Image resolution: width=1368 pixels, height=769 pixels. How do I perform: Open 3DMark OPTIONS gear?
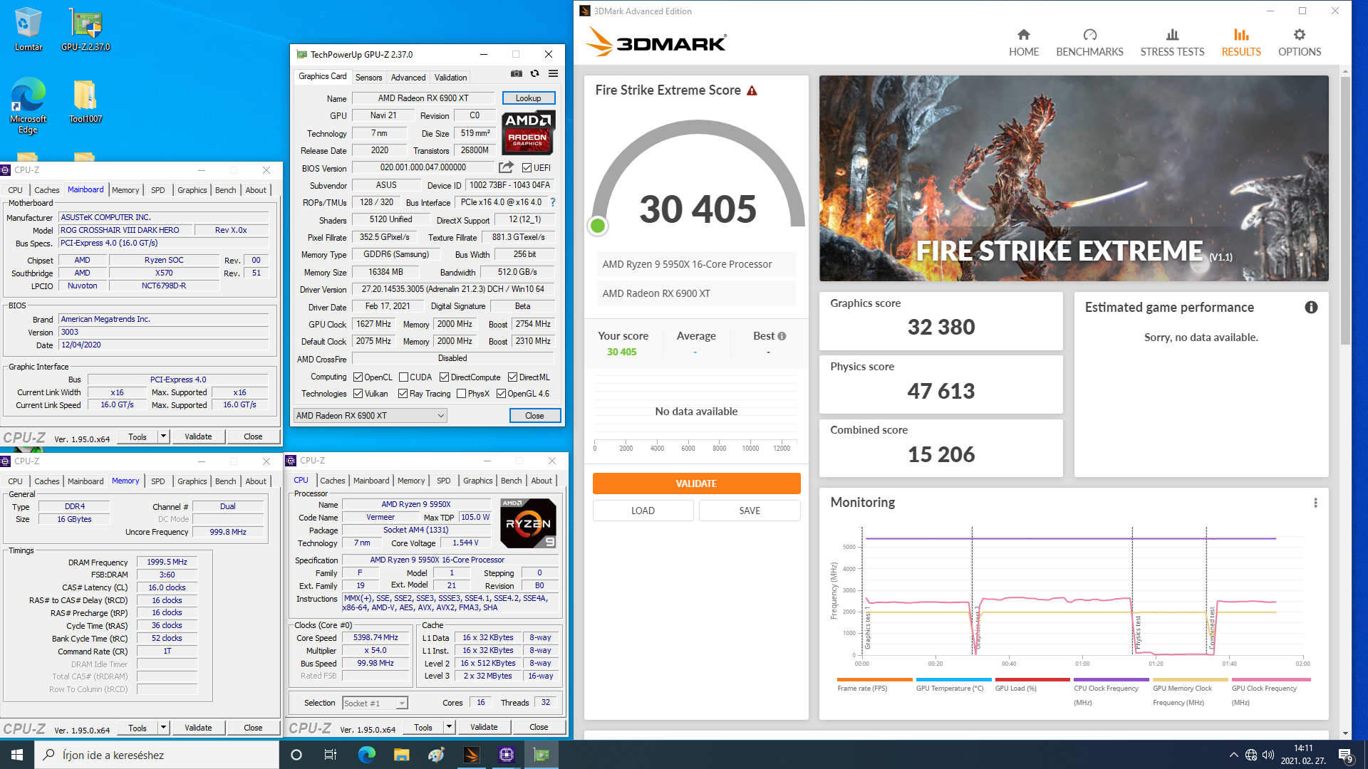pos(1300,43)
